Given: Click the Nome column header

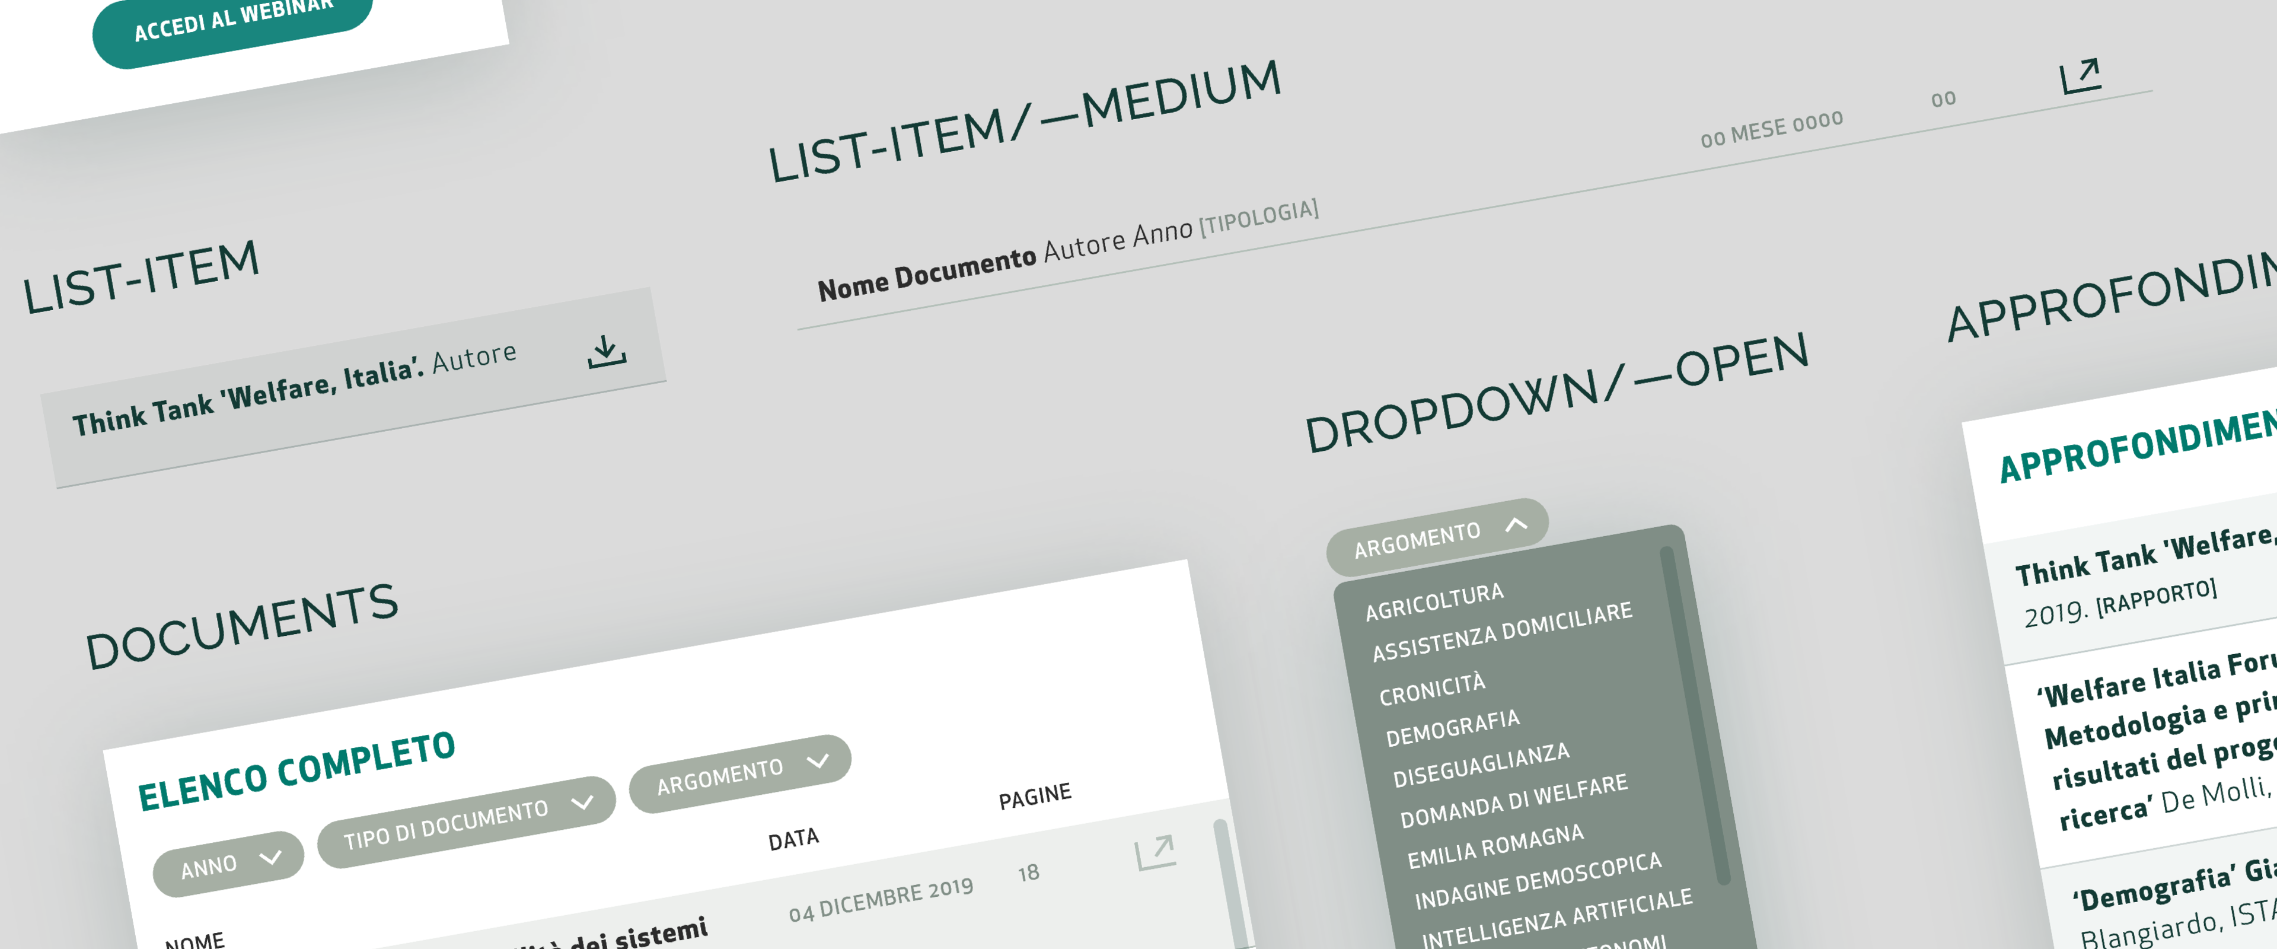Looking at the screenshot, I should pos(194,941).
